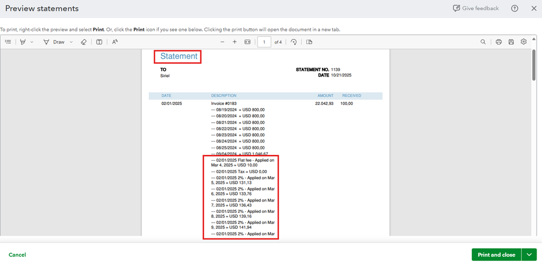Click the DATE column header

click(166, 96)
